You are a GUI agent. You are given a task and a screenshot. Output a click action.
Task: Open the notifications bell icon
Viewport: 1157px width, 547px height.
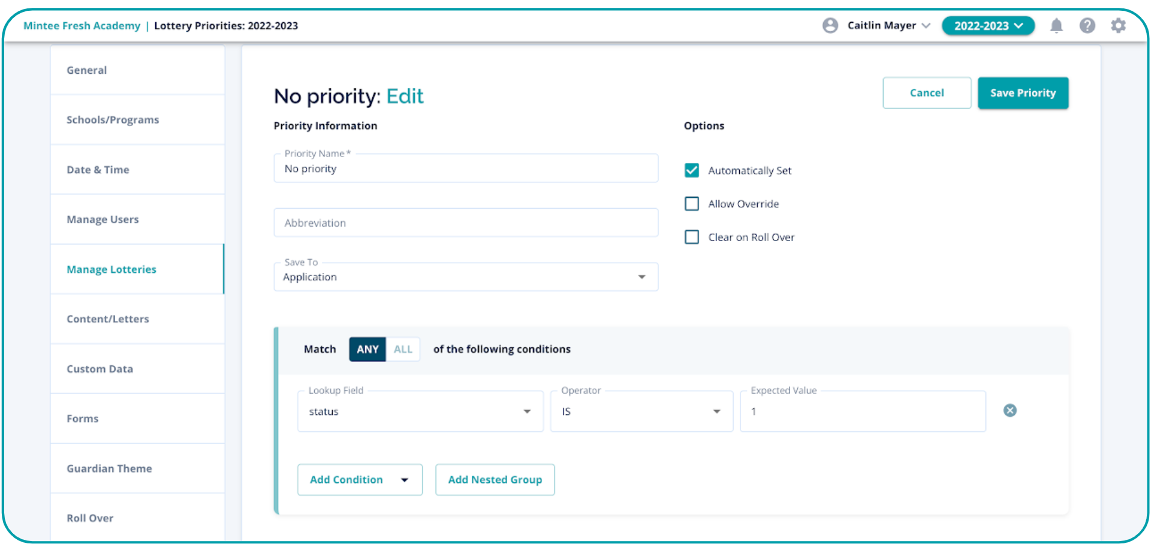(1056, 26)
